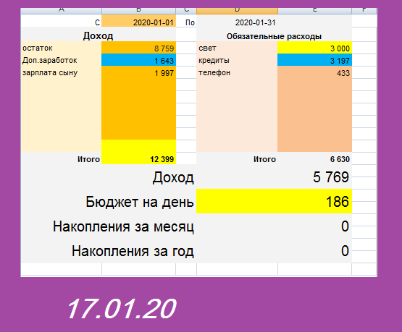Click the 'Накопления за месяц' label
The height and width of the screenshot is (332, 402).
pos(123,226)
